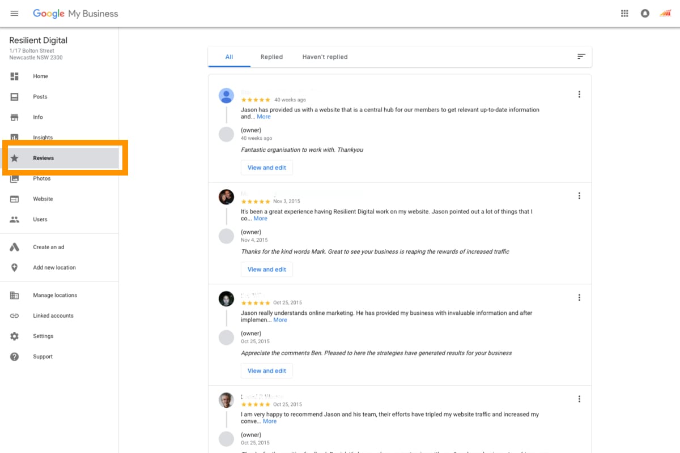The image size is (680, 453).
Task: Switch to the Replied tab
Action: point(271,57)
